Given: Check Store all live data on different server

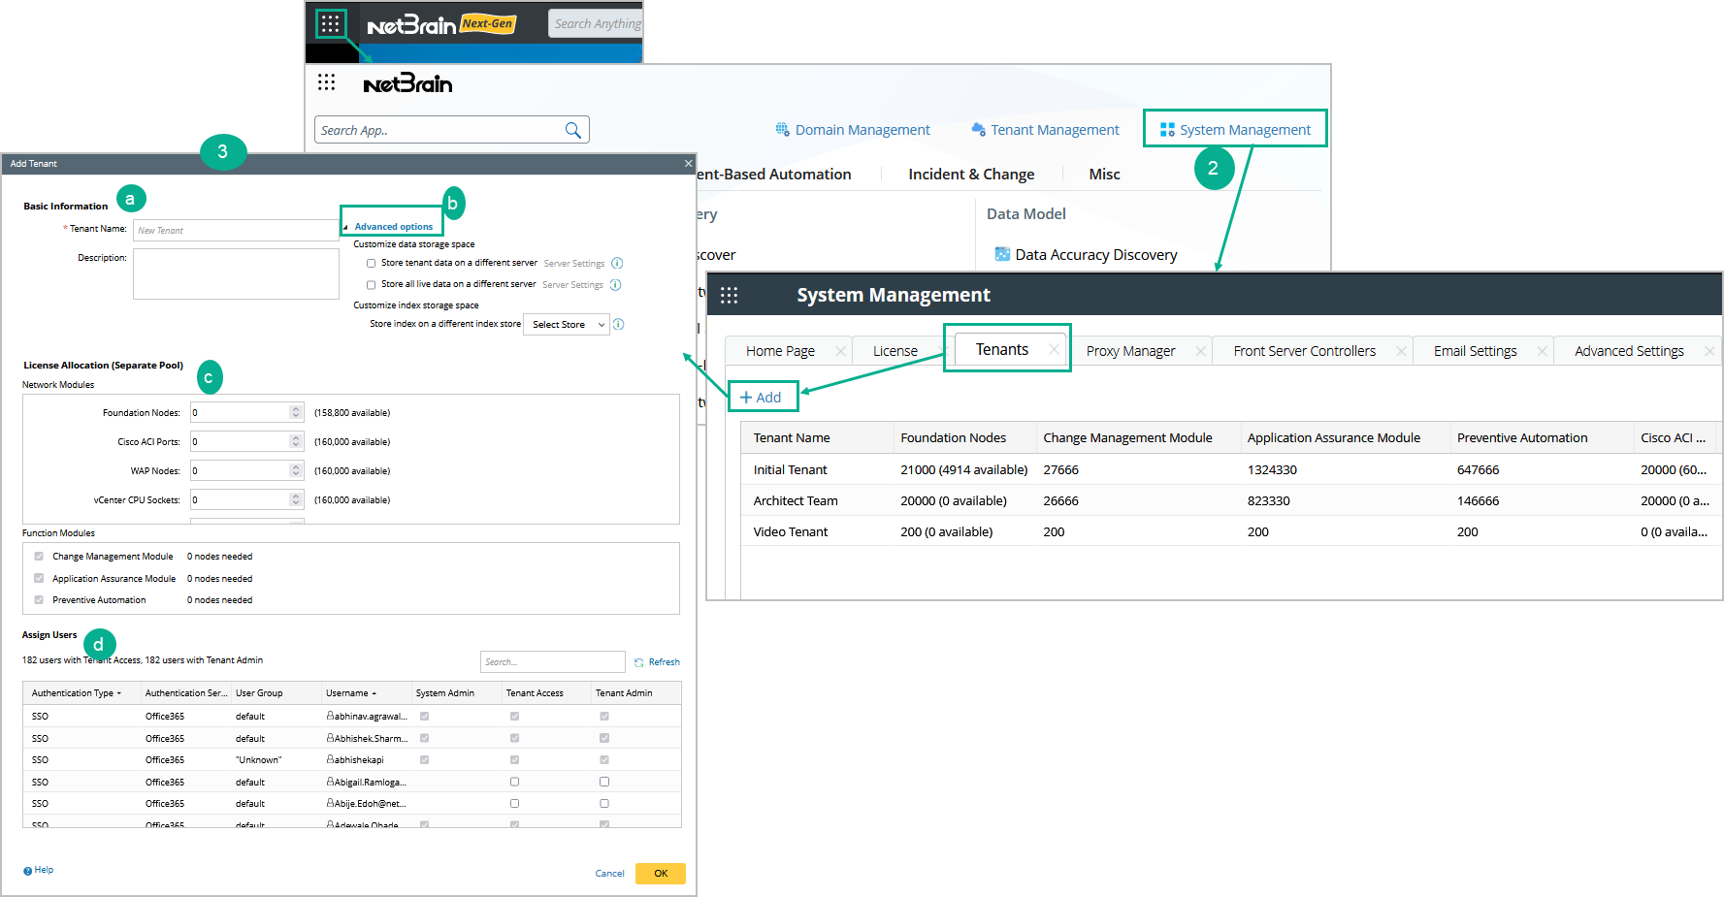Looking at the screenshot, I should point(371,285).
